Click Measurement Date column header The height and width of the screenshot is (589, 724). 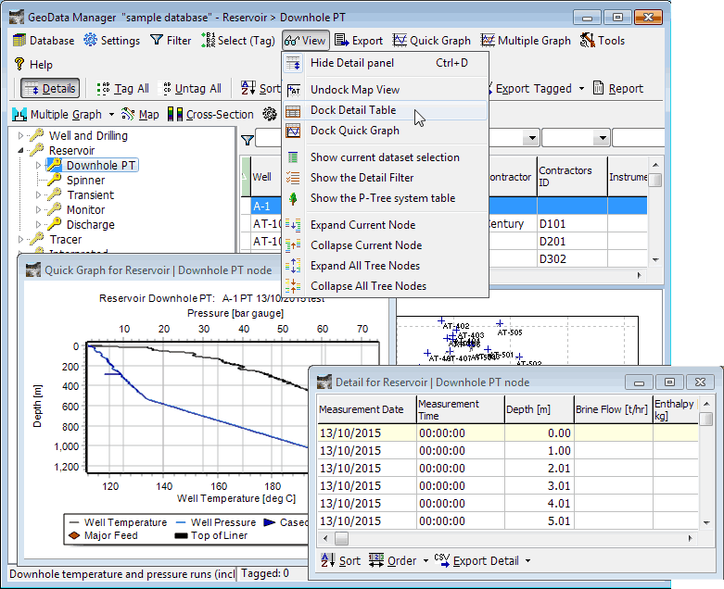coord(367,409)
